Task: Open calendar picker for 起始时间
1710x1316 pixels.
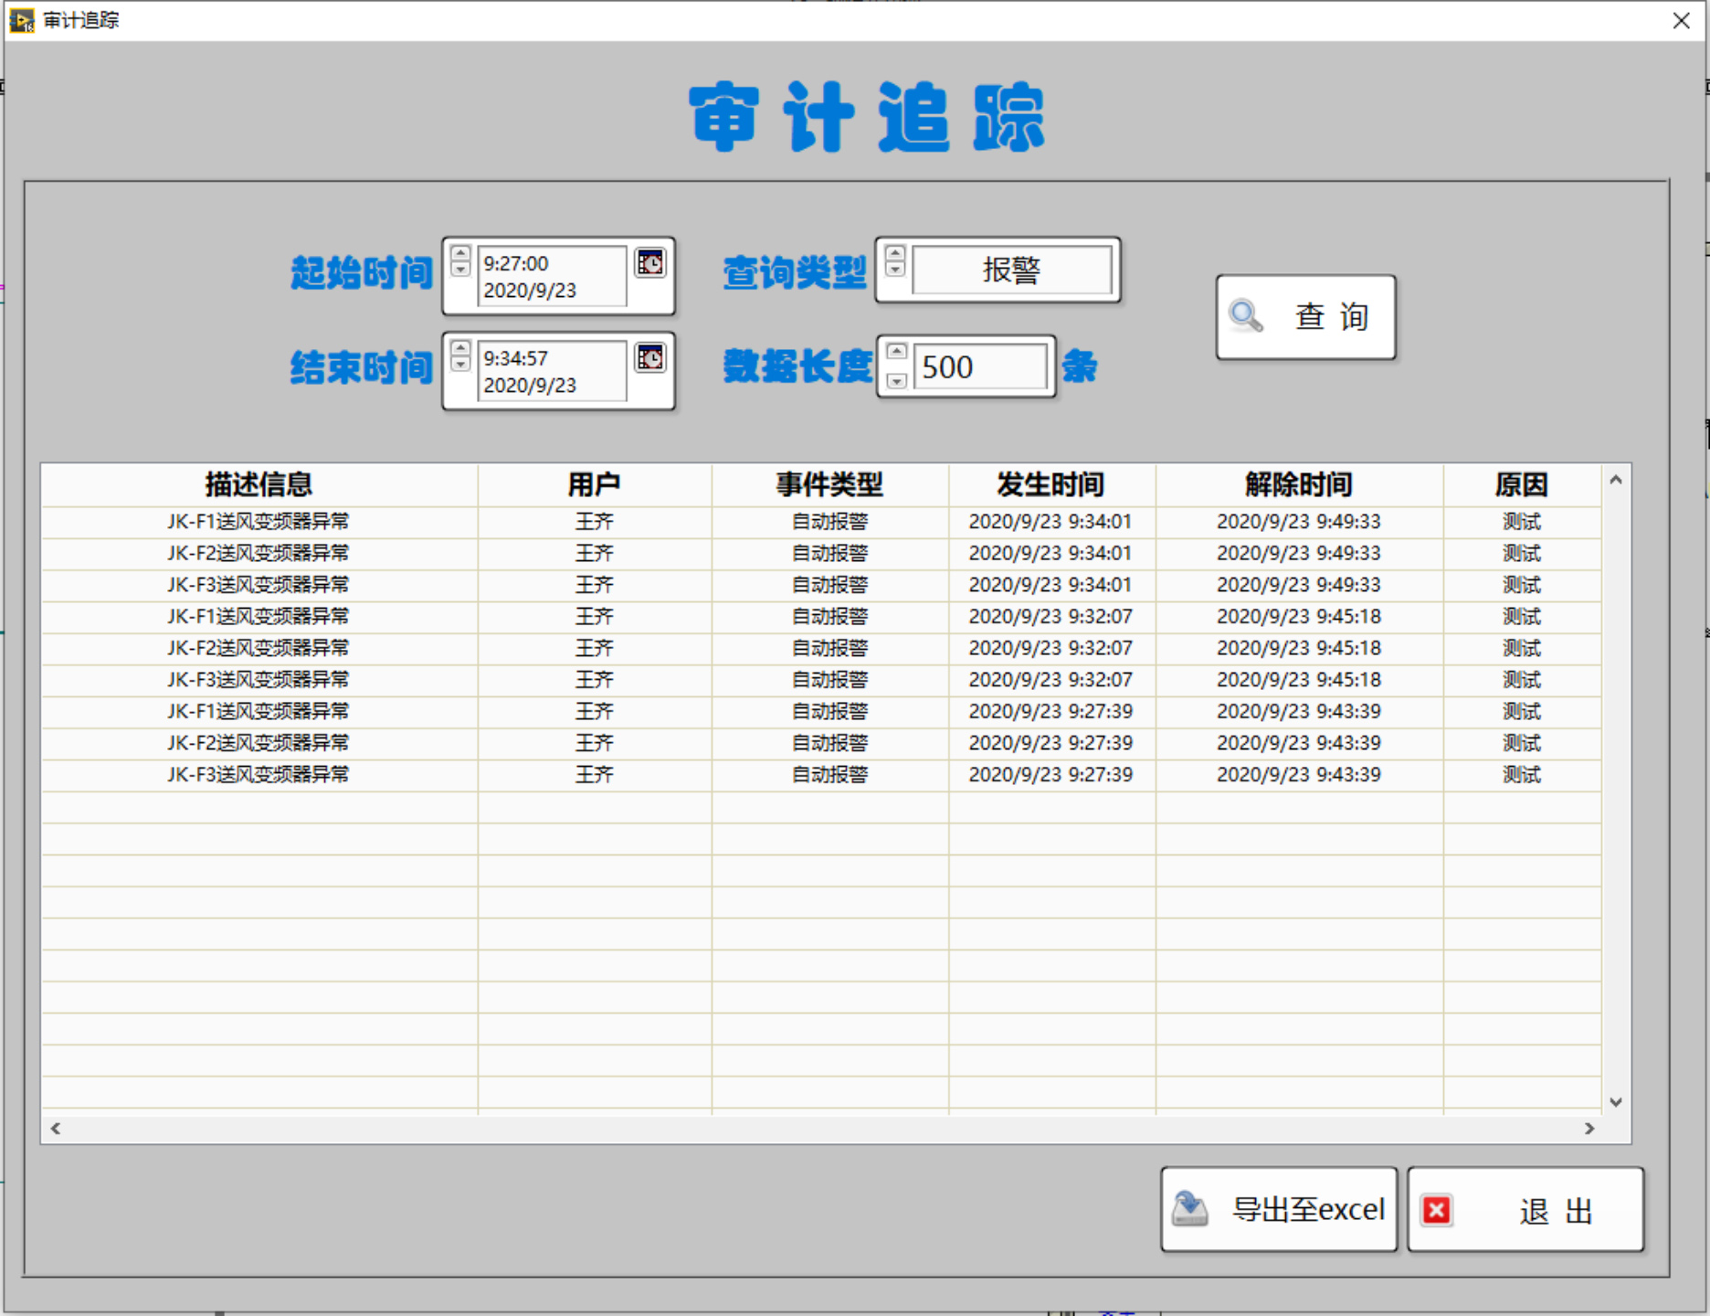Action: (x=650, y=263)
